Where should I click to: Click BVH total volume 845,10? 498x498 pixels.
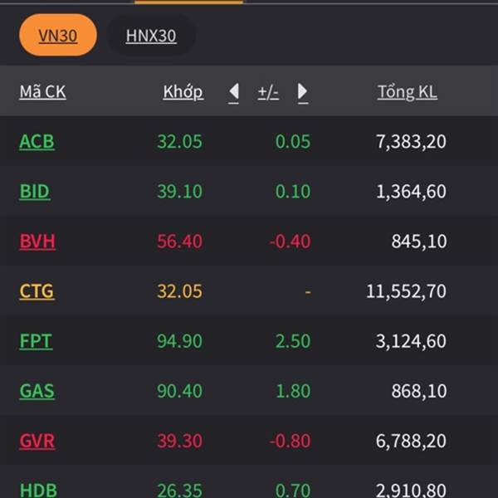click(x=419, y=242)
